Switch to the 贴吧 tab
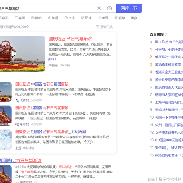The width and height of the screenshot is (183, 183). click(37, 18)
